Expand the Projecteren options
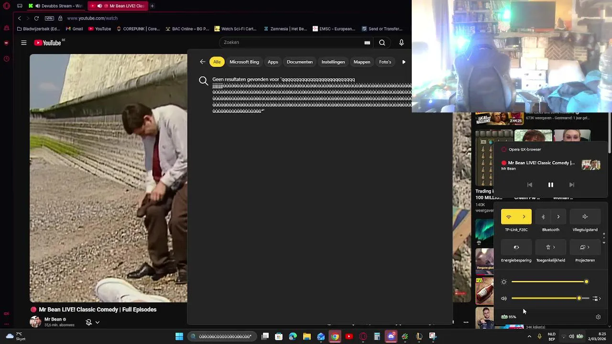 coord(585,247)
